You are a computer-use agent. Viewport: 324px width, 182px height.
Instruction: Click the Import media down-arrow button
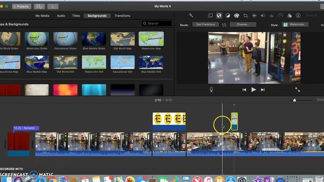coord(53,7)
